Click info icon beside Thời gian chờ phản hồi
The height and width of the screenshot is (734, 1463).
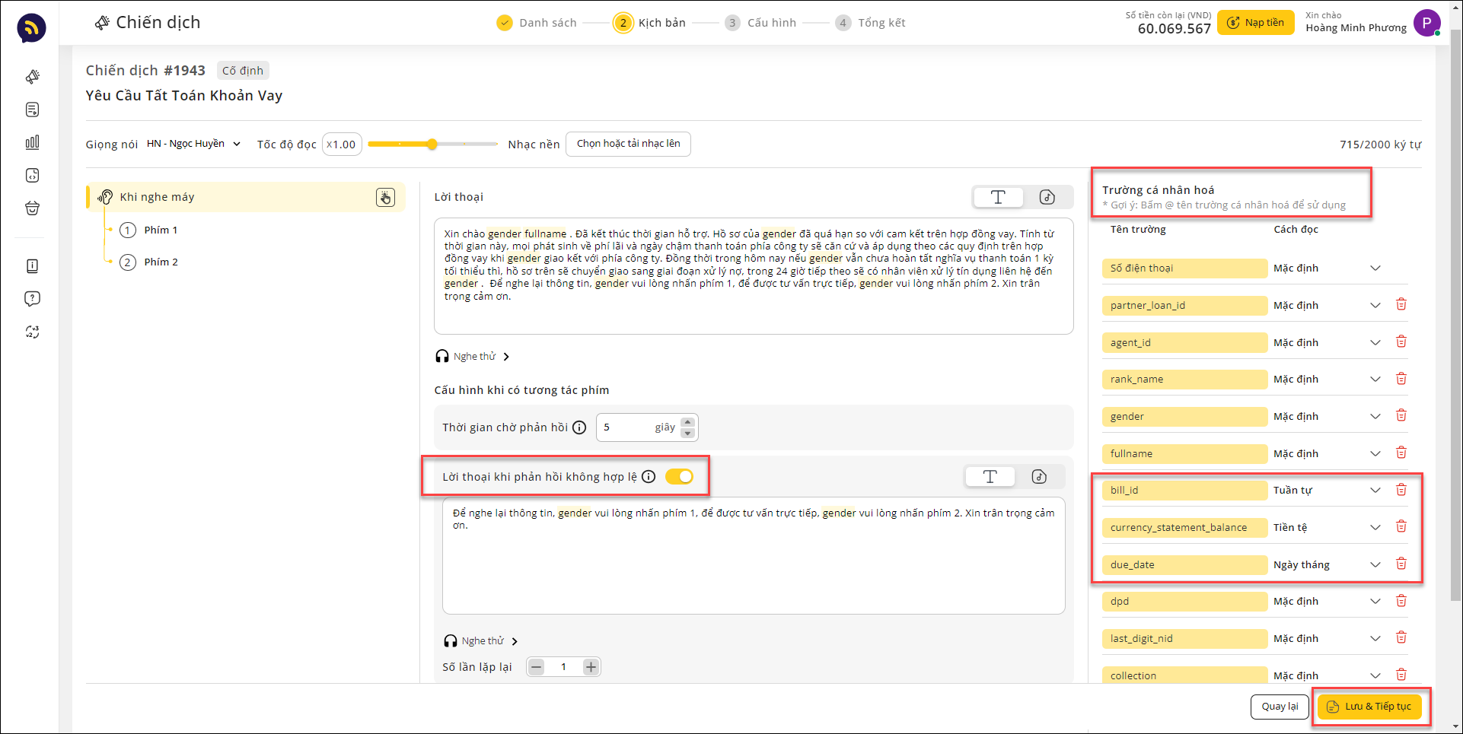[579, 427]
